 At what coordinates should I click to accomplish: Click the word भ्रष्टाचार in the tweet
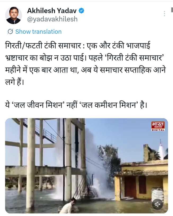click(x=16, y=58)
